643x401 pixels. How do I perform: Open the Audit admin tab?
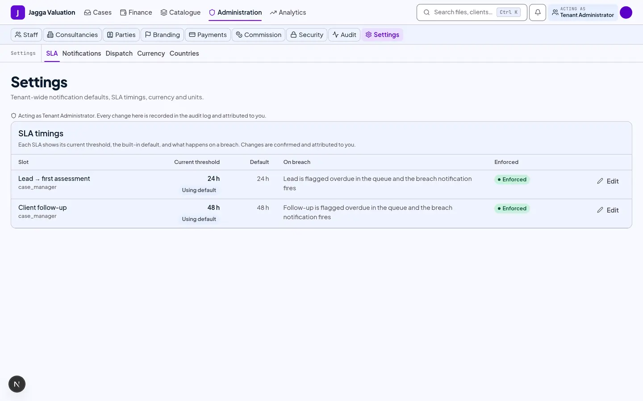tap(344, 35)
